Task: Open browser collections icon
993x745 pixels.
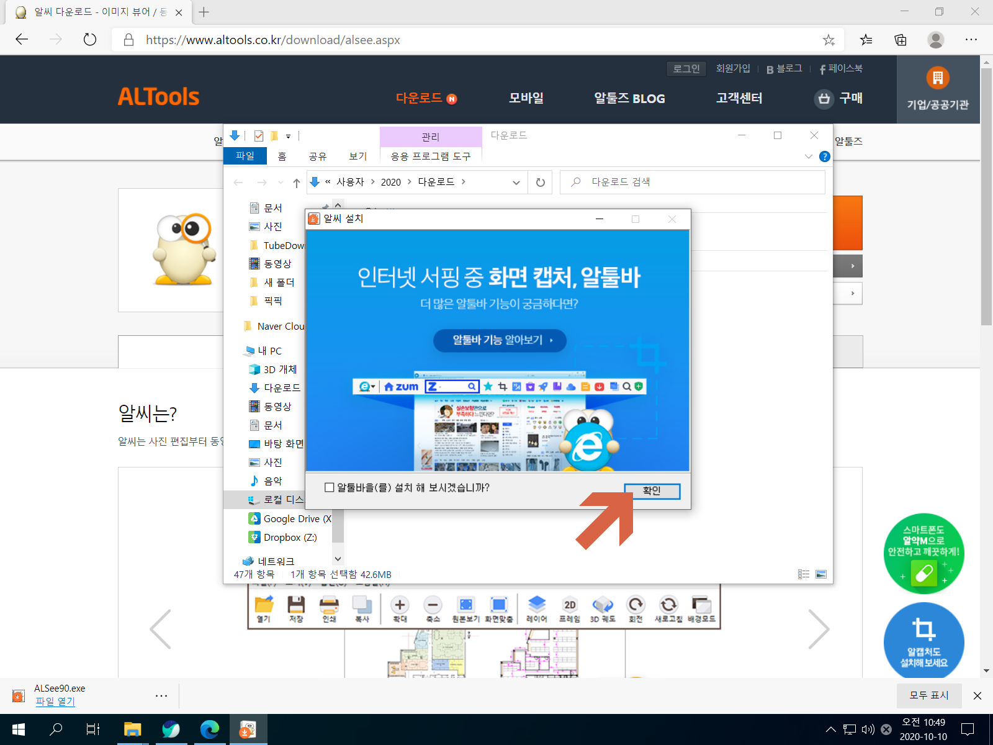Action: click(x=901, y=40)
